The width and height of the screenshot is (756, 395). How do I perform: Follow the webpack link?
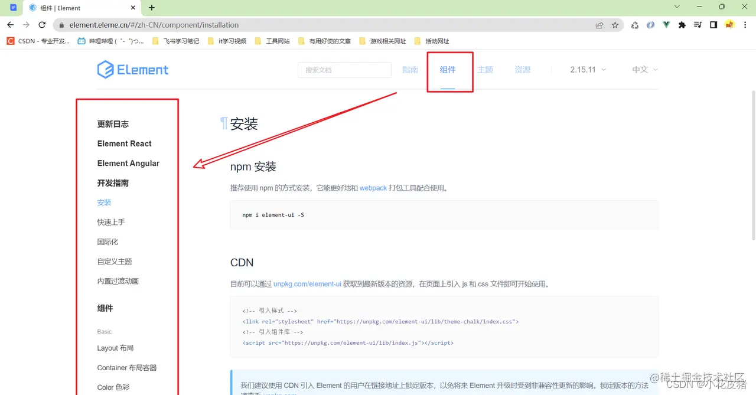point(373,188)
